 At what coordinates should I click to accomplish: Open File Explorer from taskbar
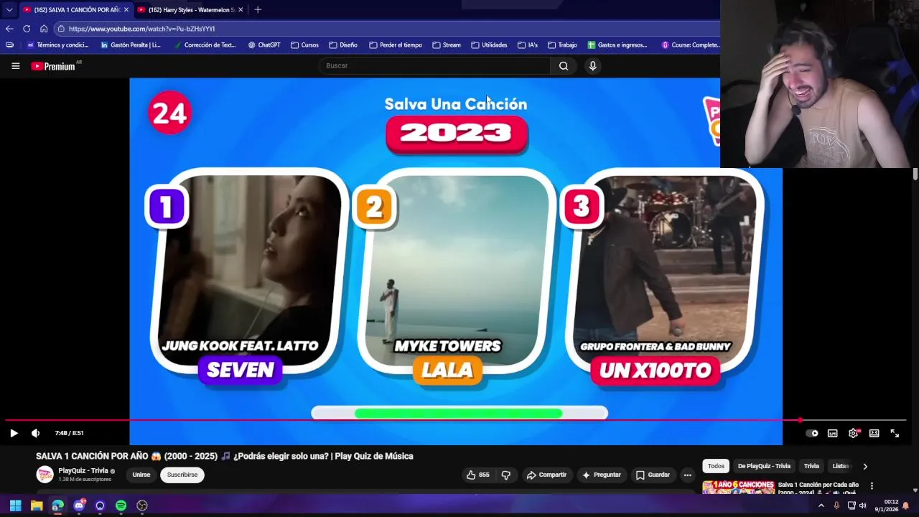coord(36,506)
